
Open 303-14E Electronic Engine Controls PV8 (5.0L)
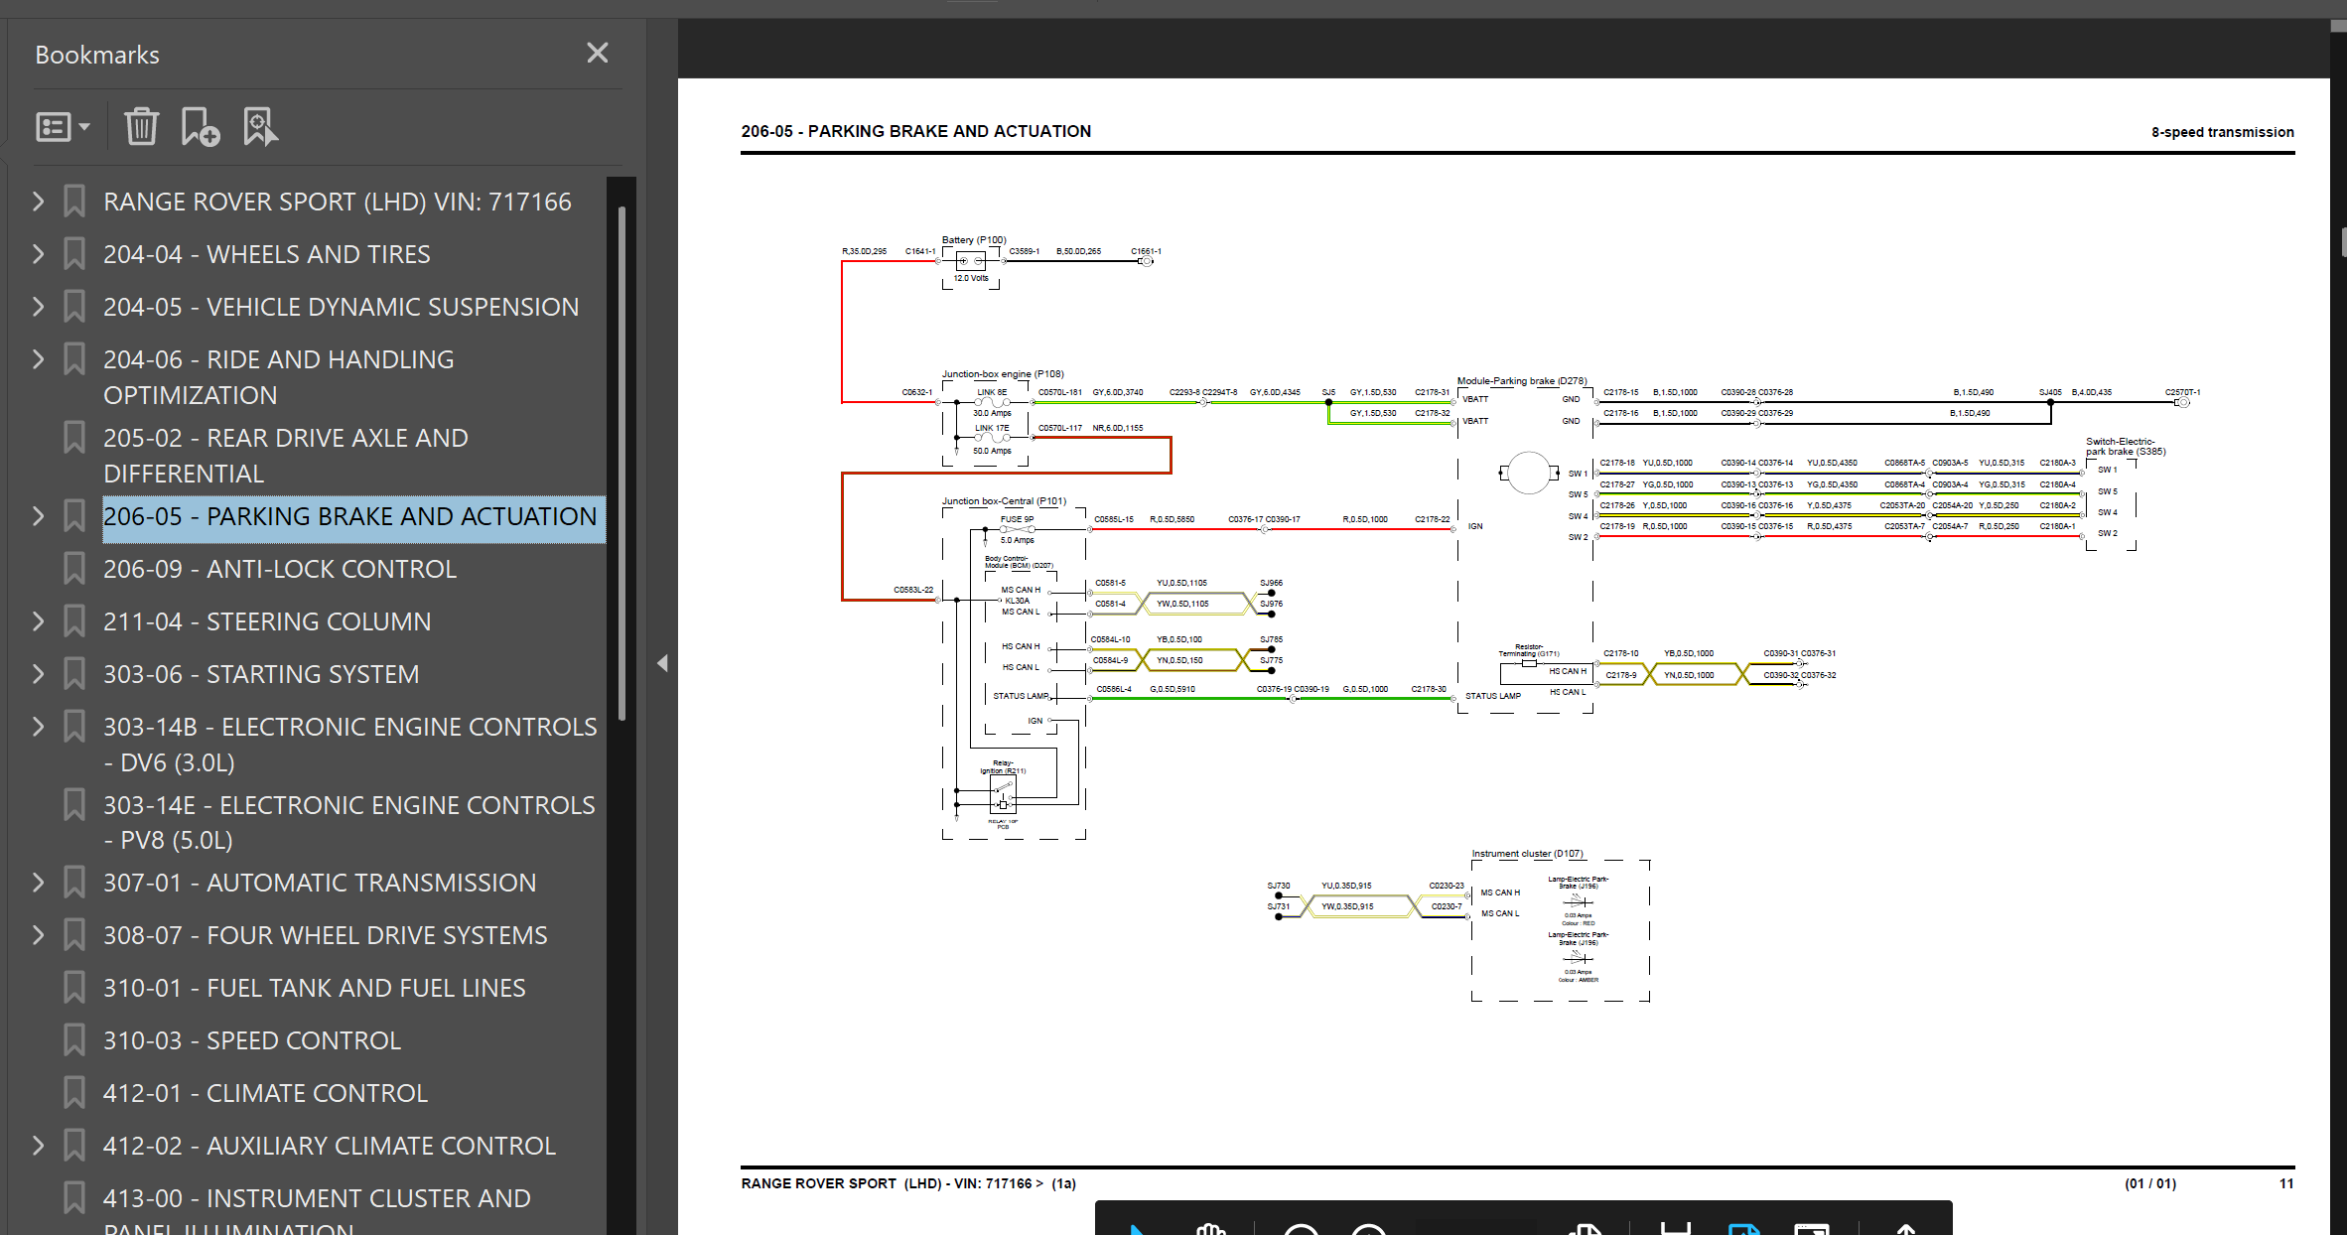coord(349,822)
